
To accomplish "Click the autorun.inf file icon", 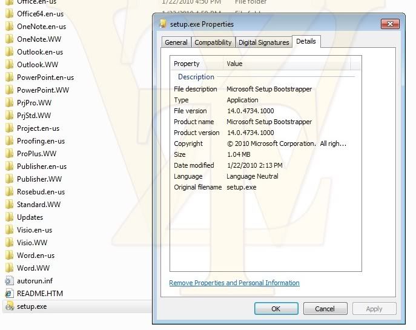I will click(x=9, y=281).
